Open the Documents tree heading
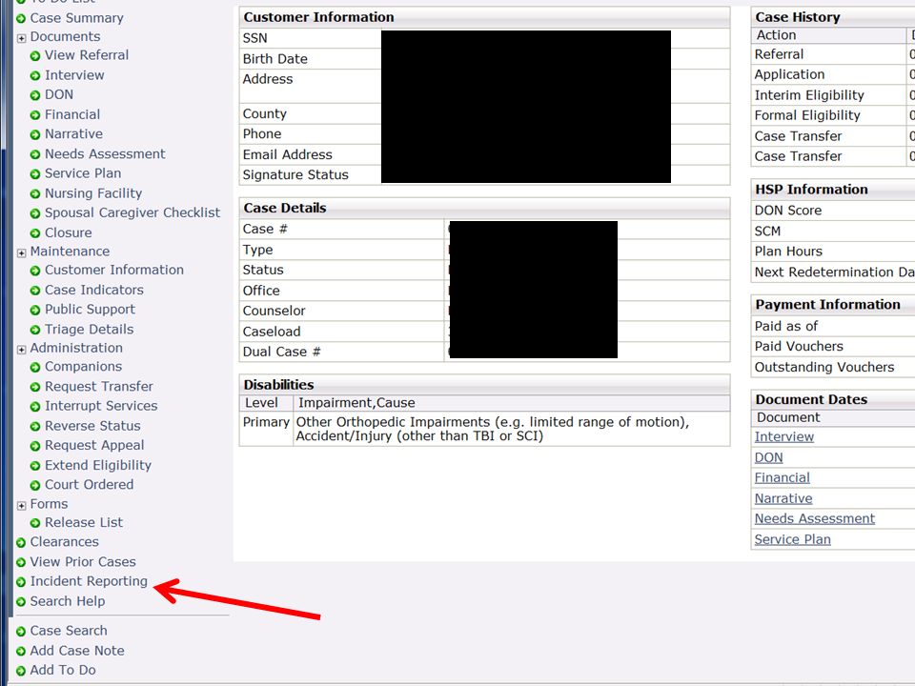 66,37
